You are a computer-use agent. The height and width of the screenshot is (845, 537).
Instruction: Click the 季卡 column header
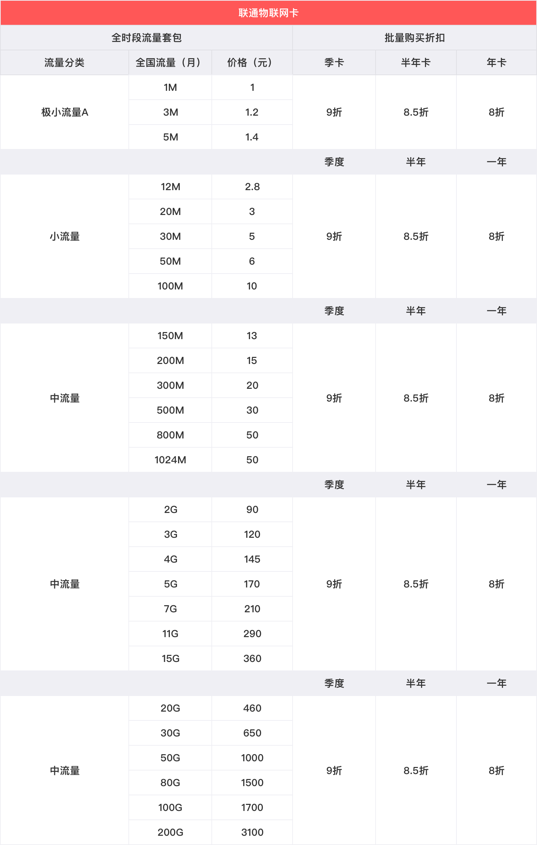point(334,63)
